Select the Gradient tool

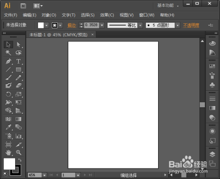click(x=18, y=119)
